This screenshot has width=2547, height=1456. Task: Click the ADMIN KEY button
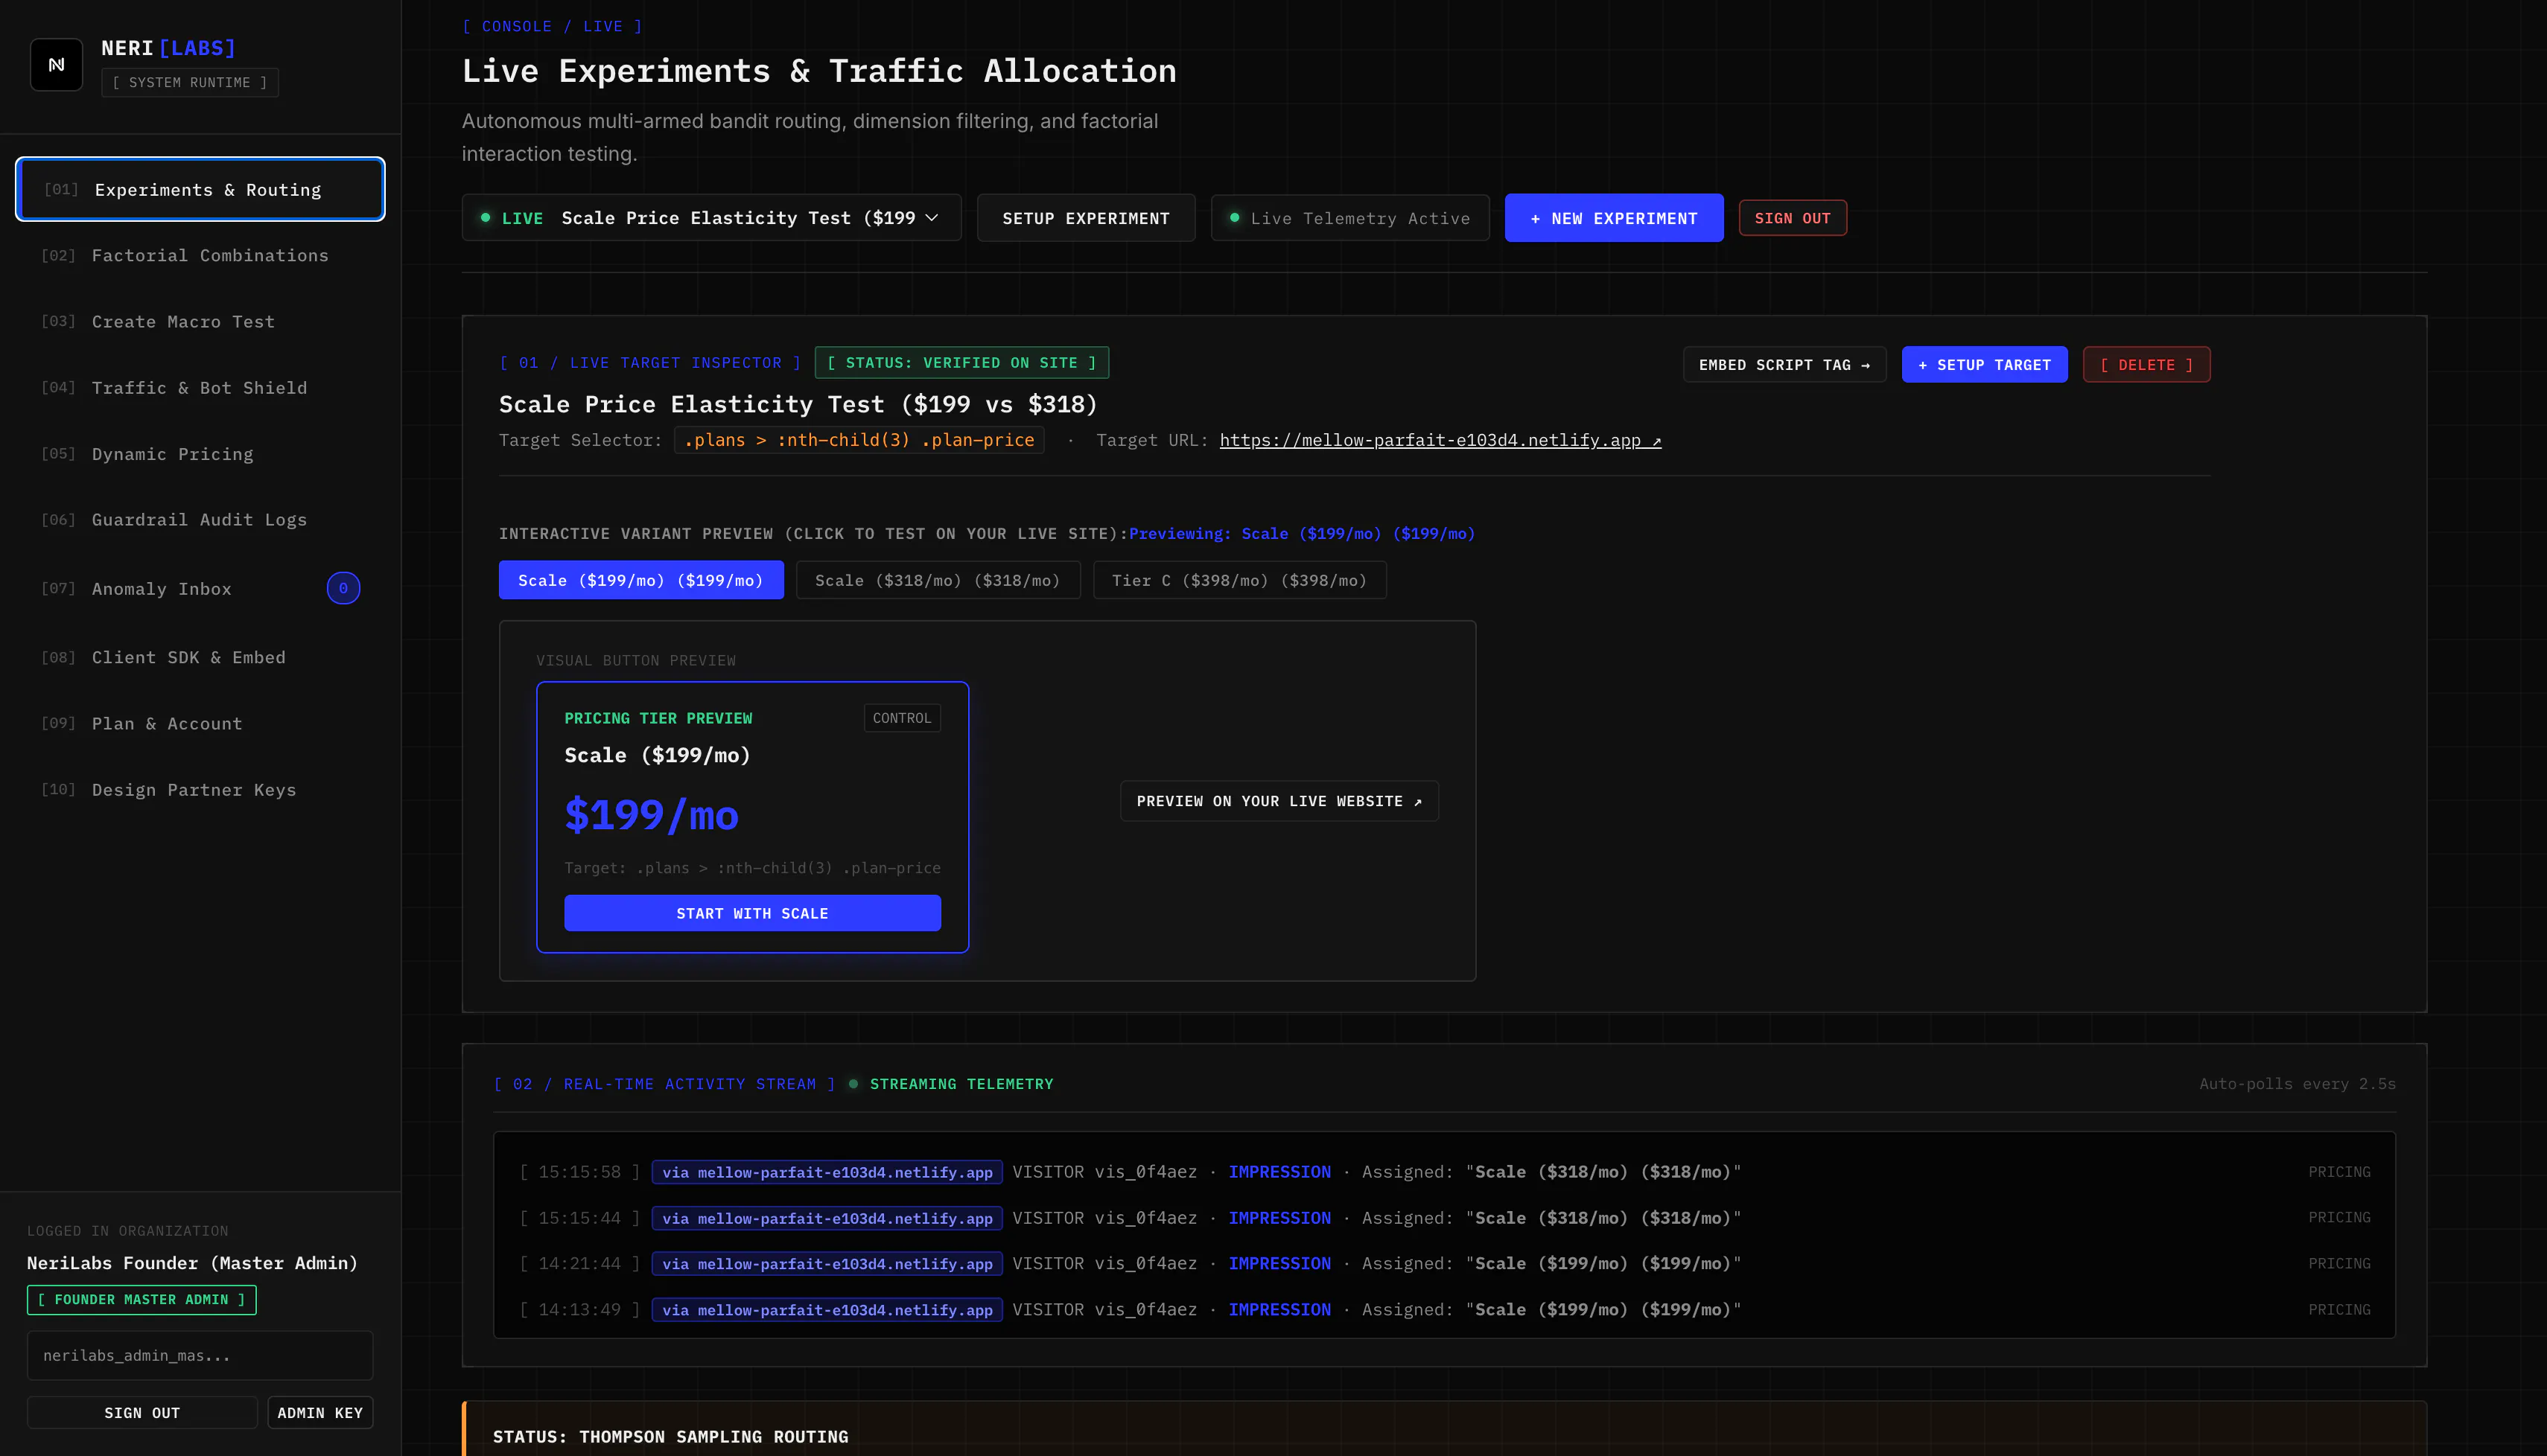(x=320, y=1413)
